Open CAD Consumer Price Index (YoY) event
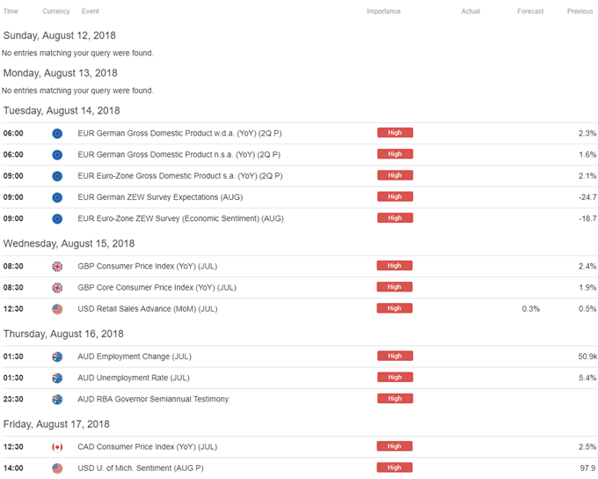598x479 pixels. coord(148,447)
